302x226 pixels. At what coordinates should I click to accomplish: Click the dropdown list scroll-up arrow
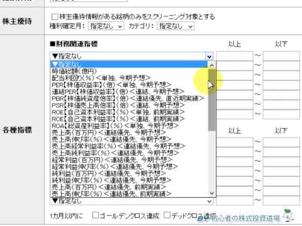click(x=211, y=65)
